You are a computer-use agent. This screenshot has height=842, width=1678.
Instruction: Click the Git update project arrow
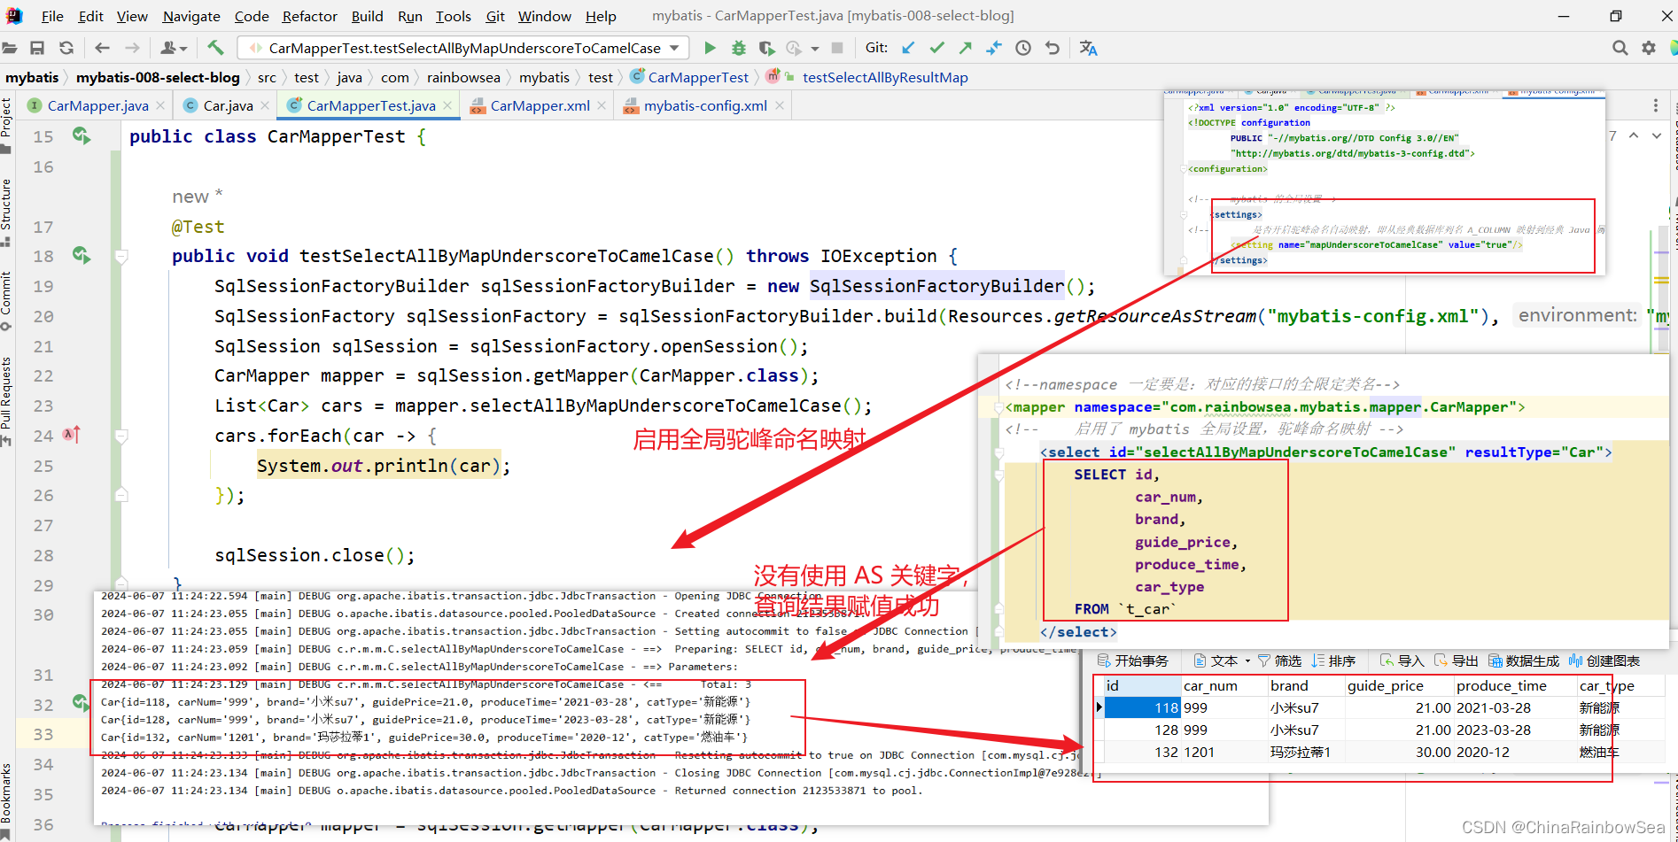[x=908, y=48]
